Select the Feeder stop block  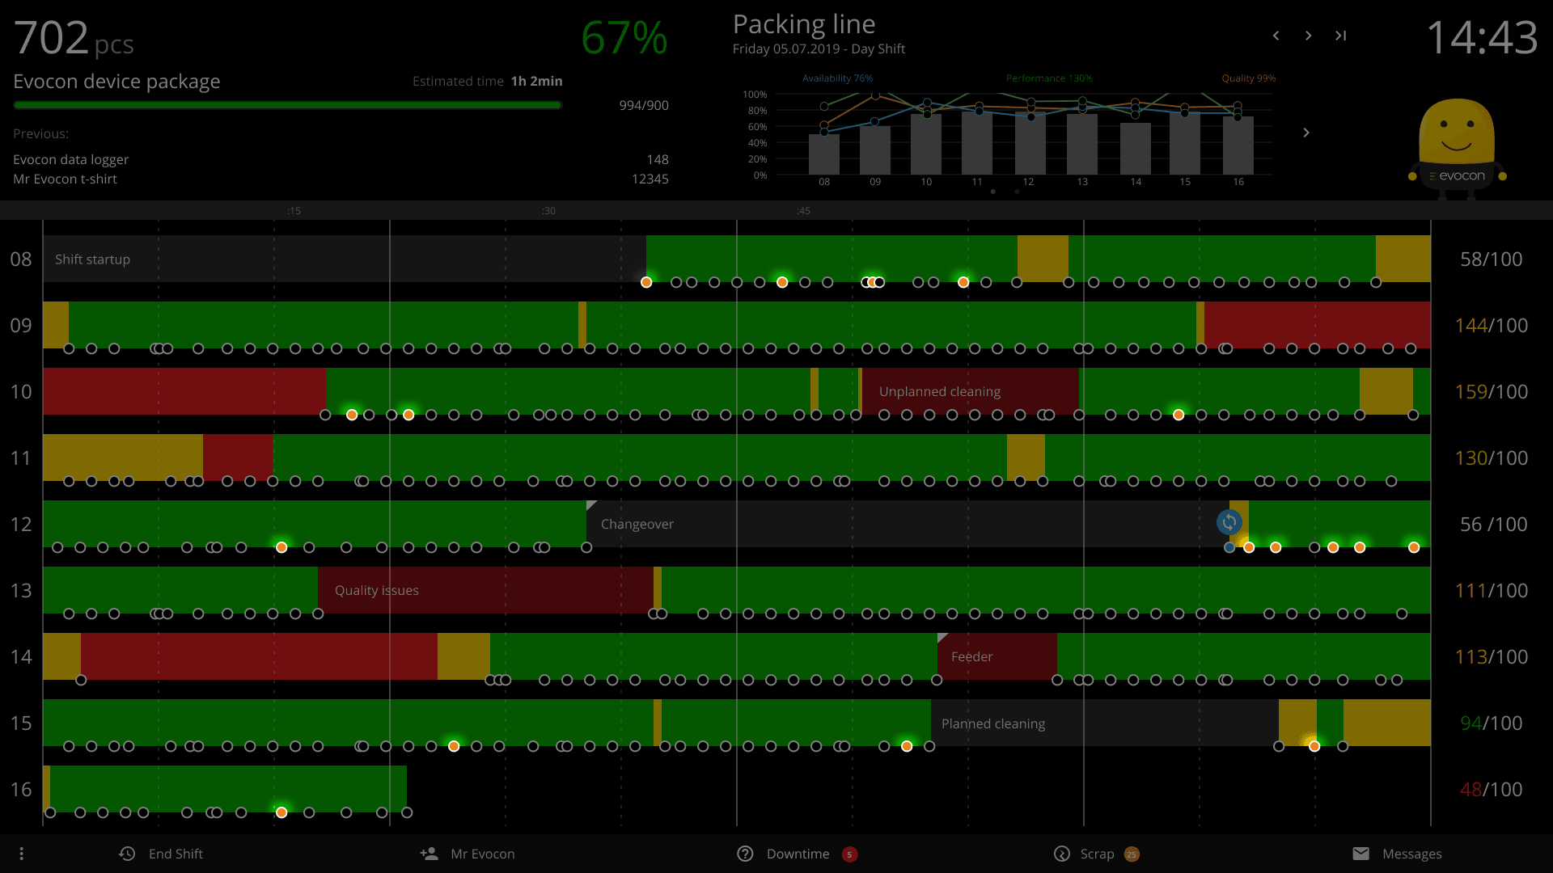[997, 656]
